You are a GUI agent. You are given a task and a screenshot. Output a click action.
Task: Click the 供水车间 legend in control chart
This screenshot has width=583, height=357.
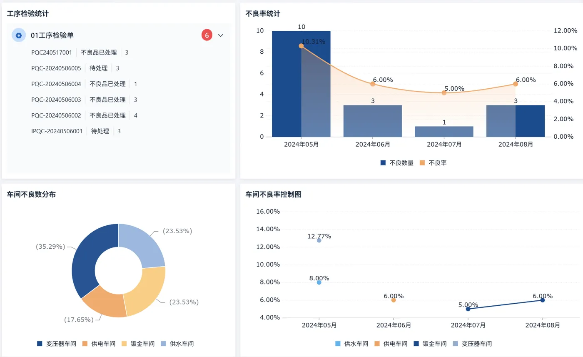(x=351, y=344)
